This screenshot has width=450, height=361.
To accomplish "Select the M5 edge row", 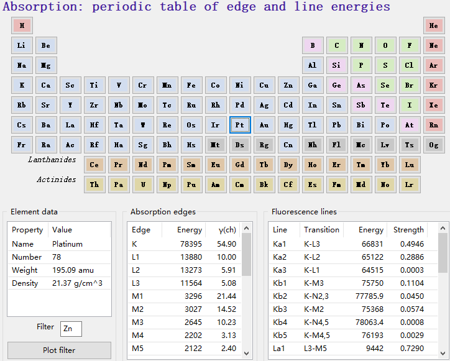I will tap(184, 349).
